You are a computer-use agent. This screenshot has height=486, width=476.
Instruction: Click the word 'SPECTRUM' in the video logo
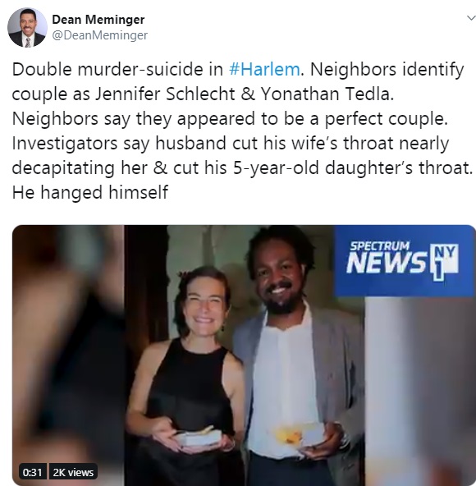(x=380, y=246)
